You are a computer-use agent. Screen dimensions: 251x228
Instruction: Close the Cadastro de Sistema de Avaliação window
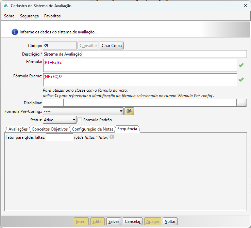coord(246,5)
